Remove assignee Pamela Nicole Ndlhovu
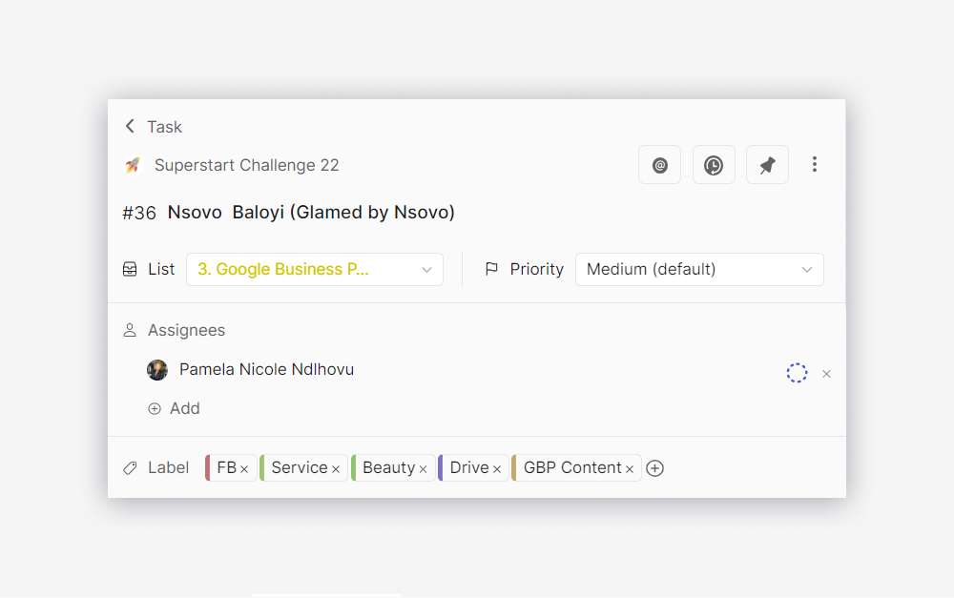The width and height of the screenshot is (954, 598). pyautogui.click(x=826, y=374)
